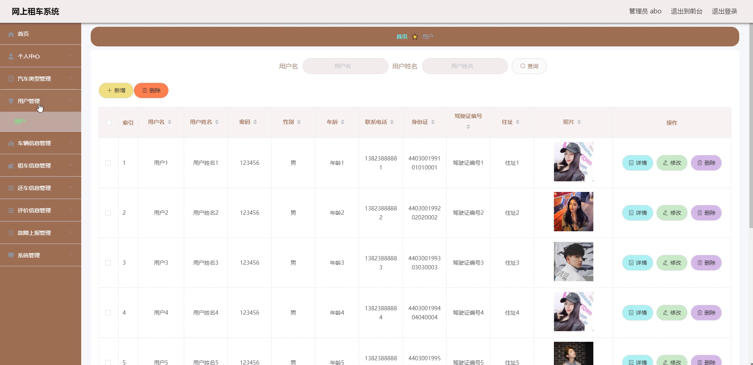
Task: Sort table by 联系电话 column arrows
Action: [392, 122]
